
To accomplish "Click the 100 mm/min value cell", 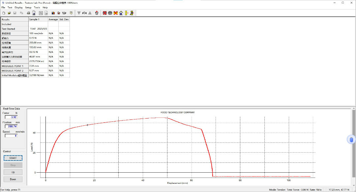I will pos(38,33).
